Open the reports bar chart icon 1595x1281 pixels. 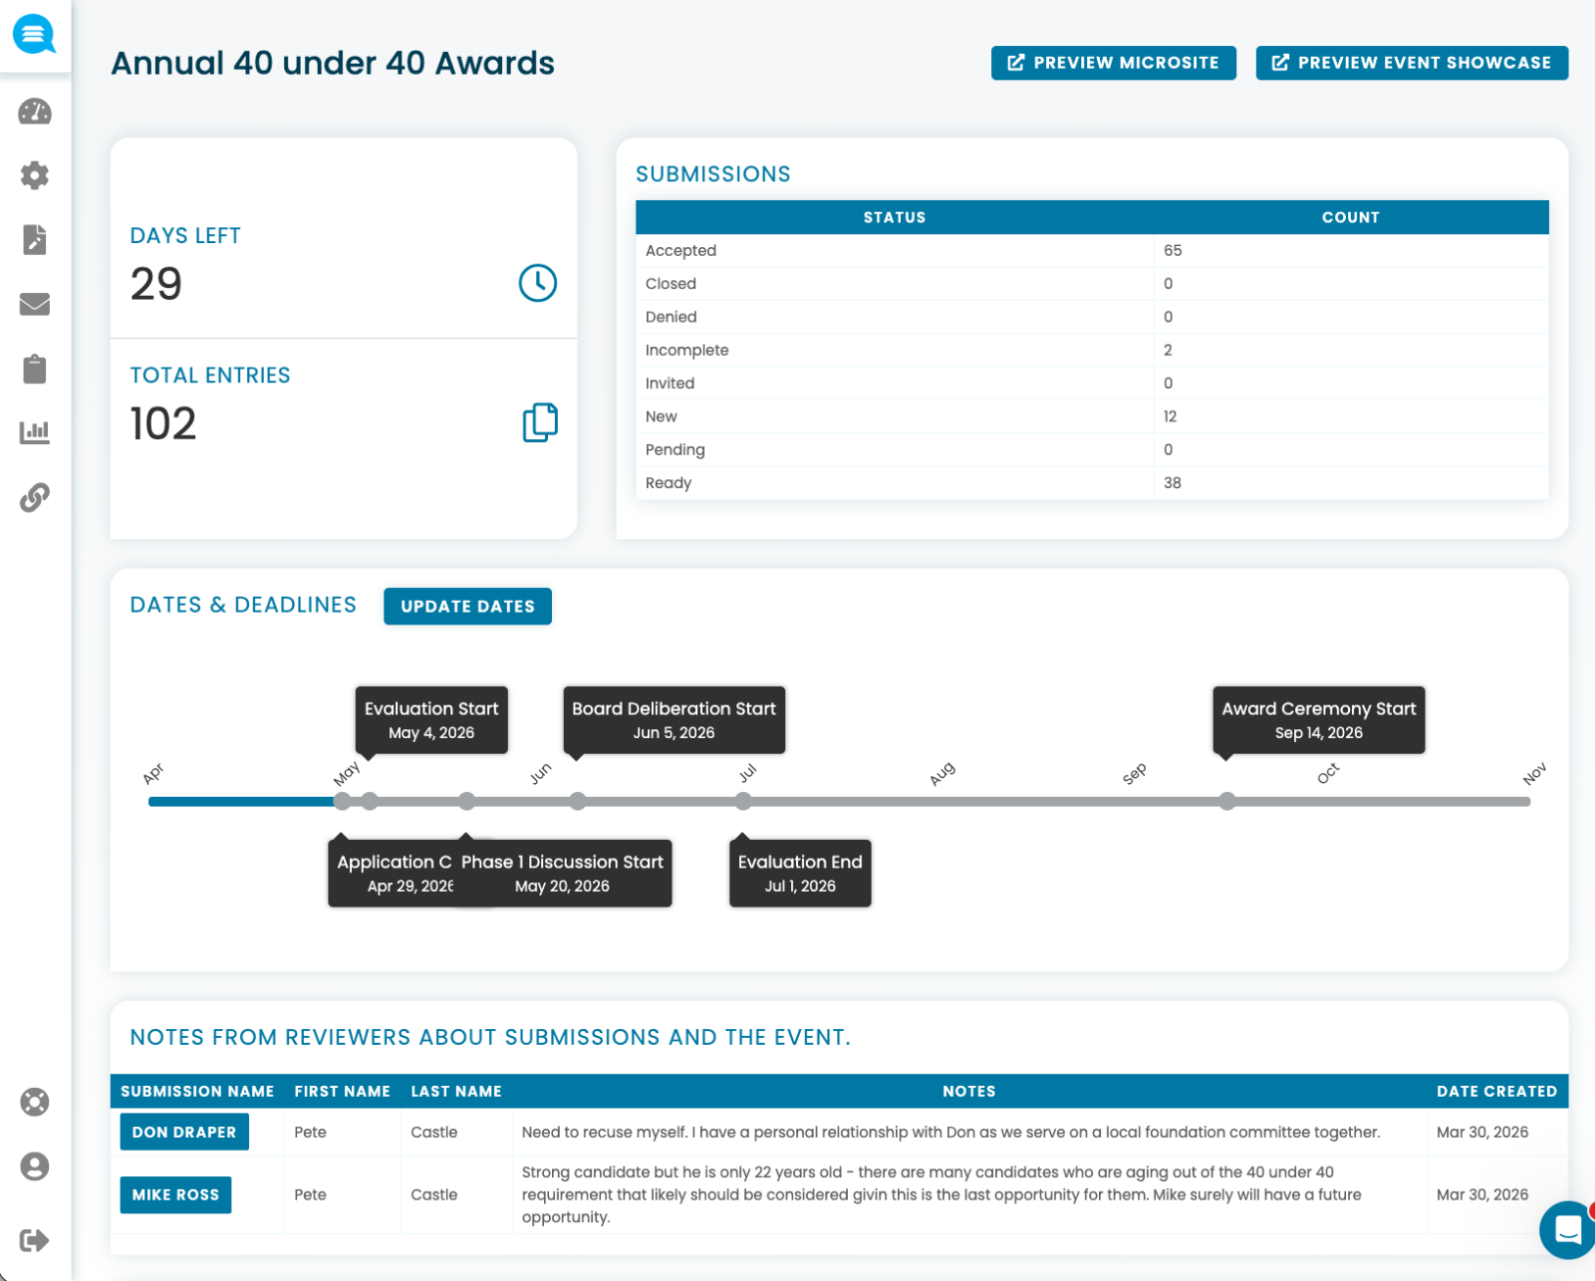tap(34, 432)
